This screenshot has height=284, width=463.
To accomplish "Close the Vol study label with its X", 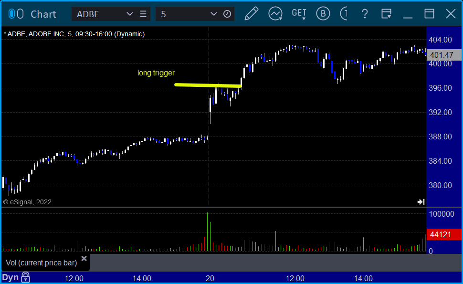I will point(84,259).
